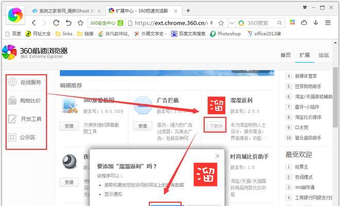The image size is (340, 206).
Task: Open 新媒体管家 in the ranking list
Action: 305,76
